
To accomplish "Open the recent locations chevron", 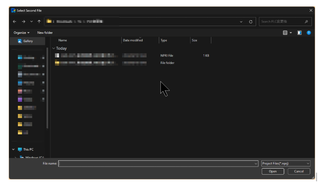I will (31, 22).
